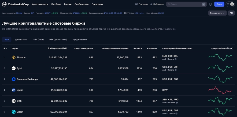The width and height of the screenshot is (237, 117).
Task: Click the Upbit exchange logo
Action: 14,90
